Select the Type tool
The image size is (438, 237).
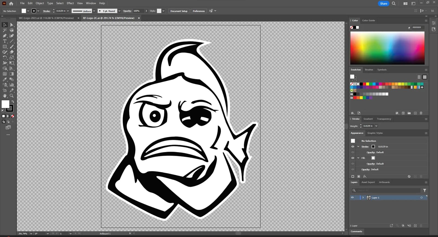click(x=5, y=41)
